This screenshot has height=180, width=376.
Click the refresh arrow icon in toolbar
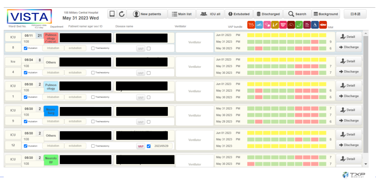[122, 14]
